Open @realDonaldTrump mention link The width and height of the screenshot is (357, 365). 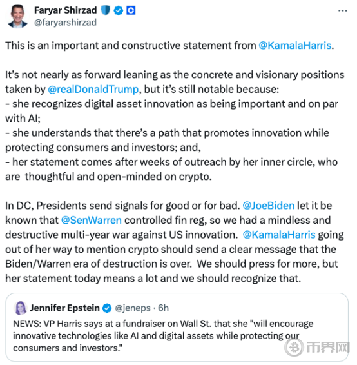[93, 89]
